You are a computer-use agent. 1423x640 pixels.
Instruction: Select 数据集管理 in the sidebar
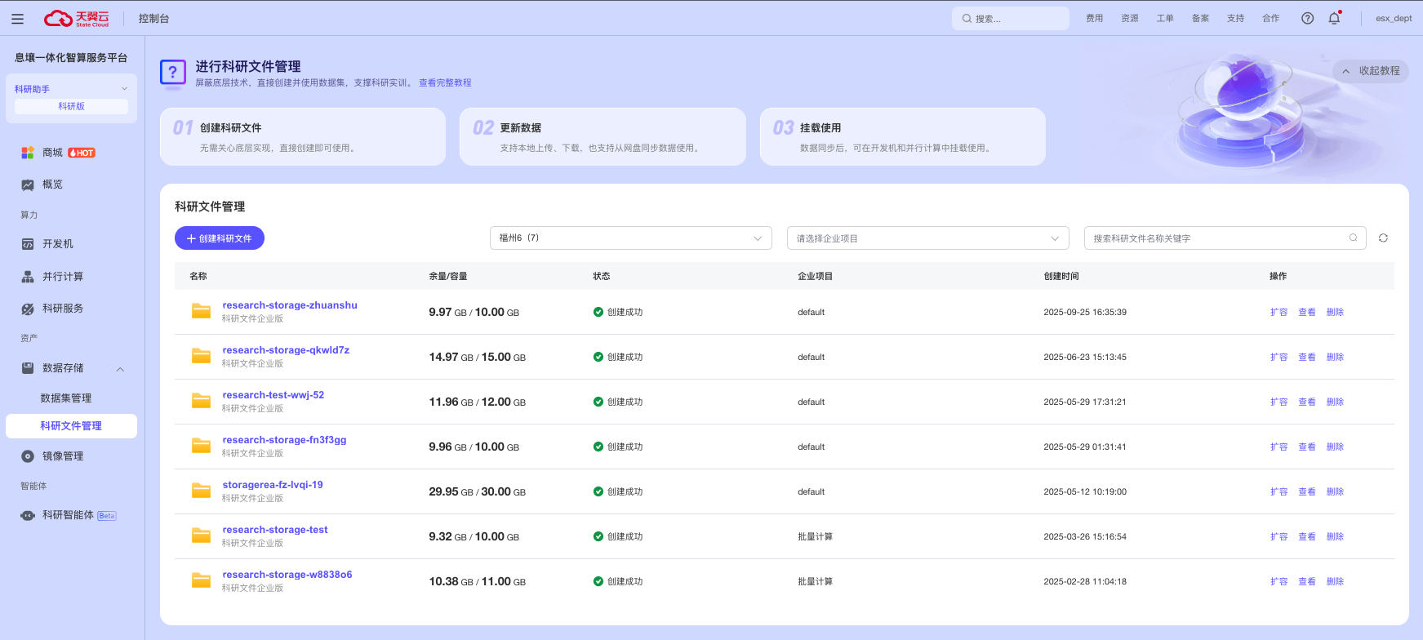(66, 398)
